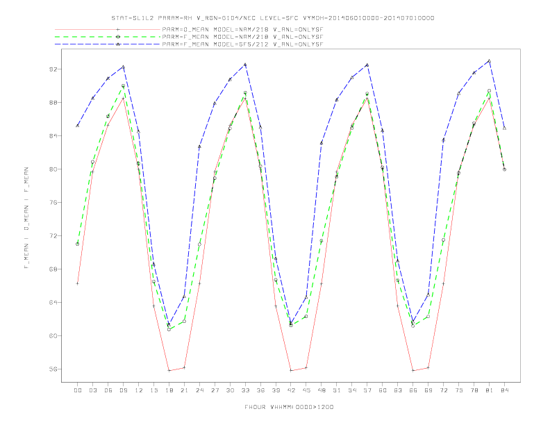Screen dimensions: 550x425
Task: Click y-axis tick label 84
Action: (53, 135)
